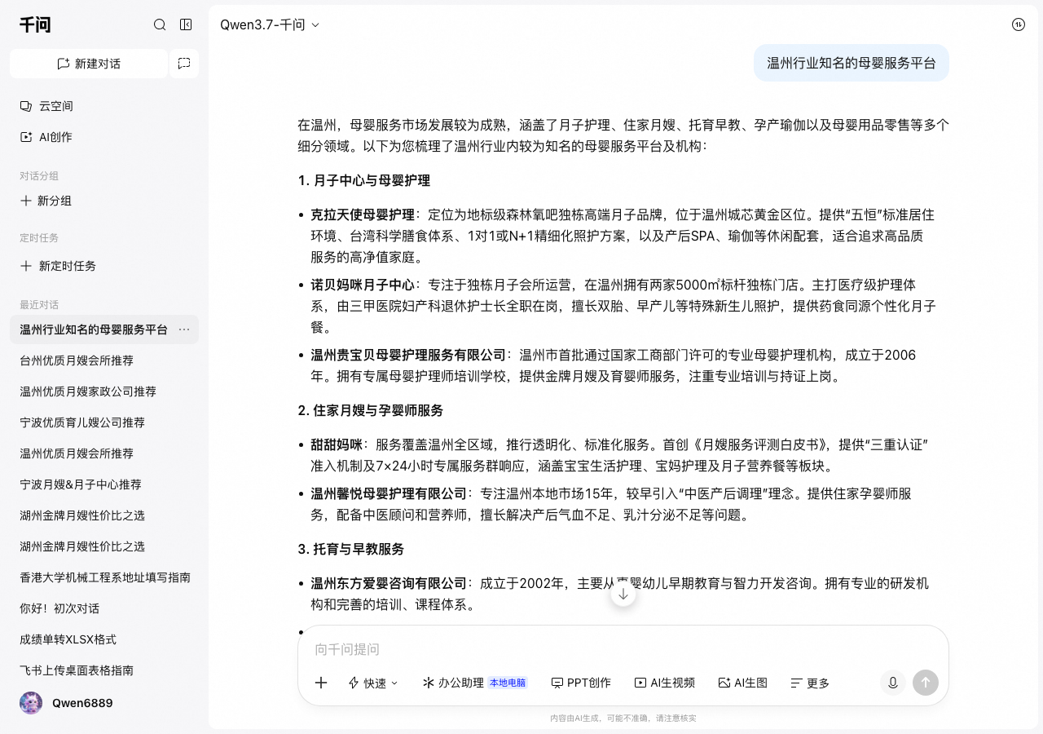This screenshot has width=1043, height=734.
Task: Open conversation 台州优质月嫂会所推荐
Action: pyautogui.click(x=104, y=360)
